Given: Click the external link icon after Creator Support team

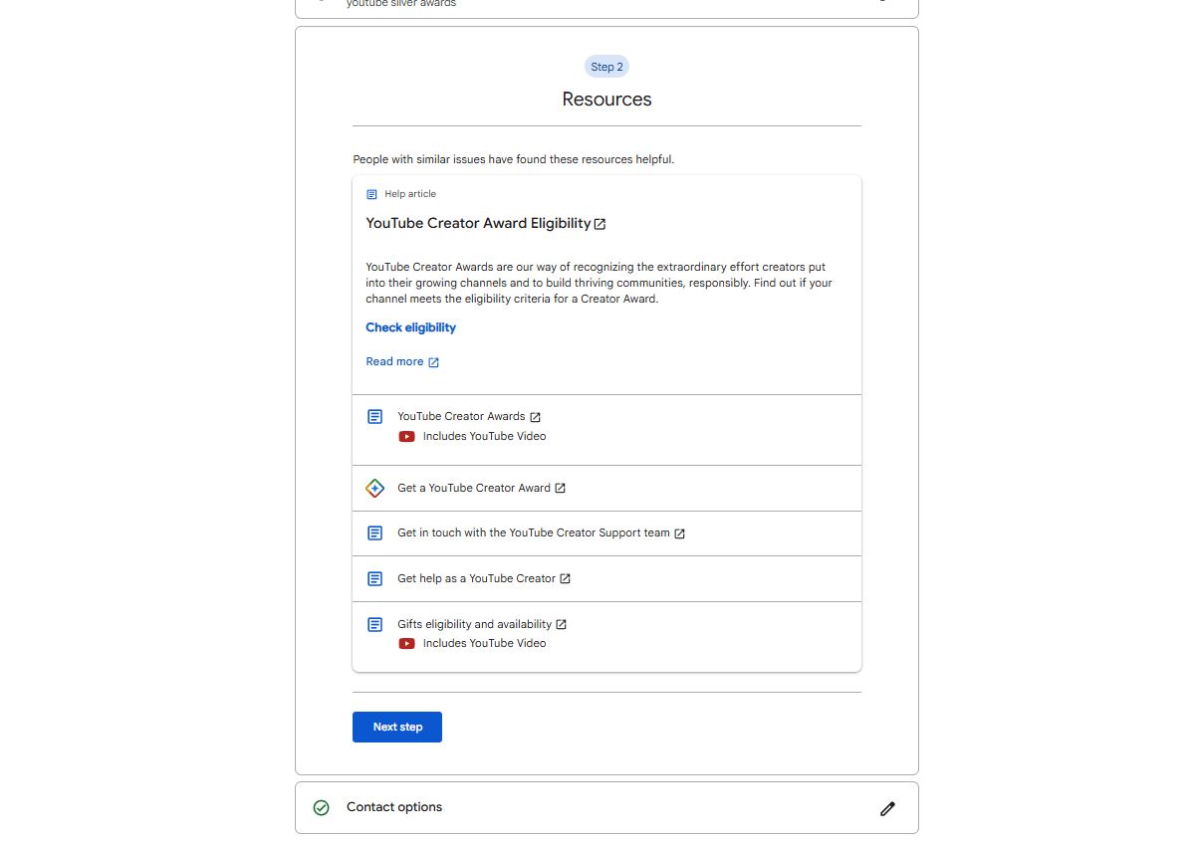Looking at the screenshot, I should click(679, 533).
